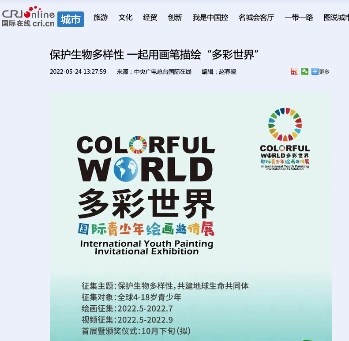Click poster line 征集主题:保护生物多样性
This screenshot has width=349, height=341.
coord(165,286)
